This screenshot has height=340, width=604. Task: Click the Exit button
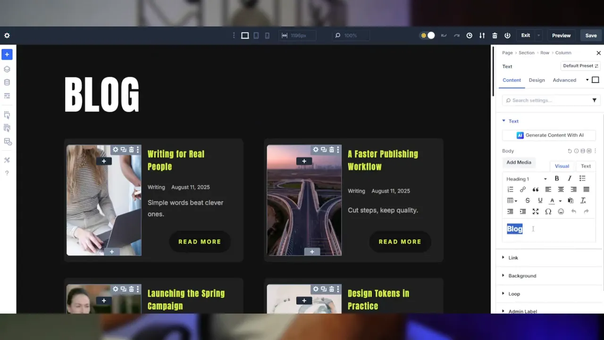click(525, 35)
